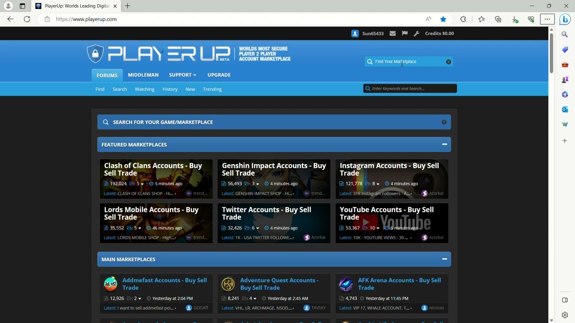Open ninosas user avatar
The width and height of the screenshot is (575, 323).
(x=425, y=308)
